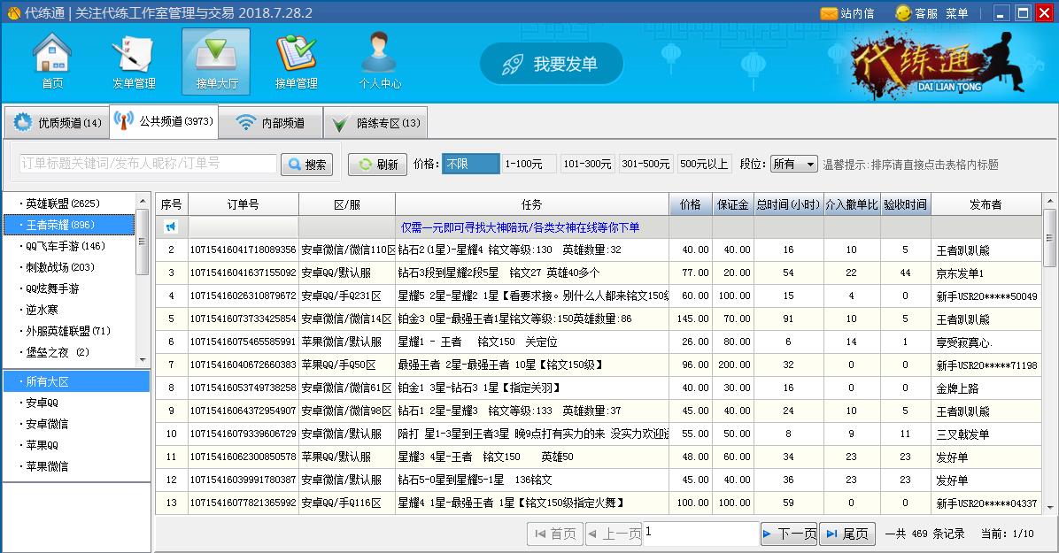Enable the 101-300元 price filter
The width and height of the screenshot is (1059, 553).
(586, 165)
